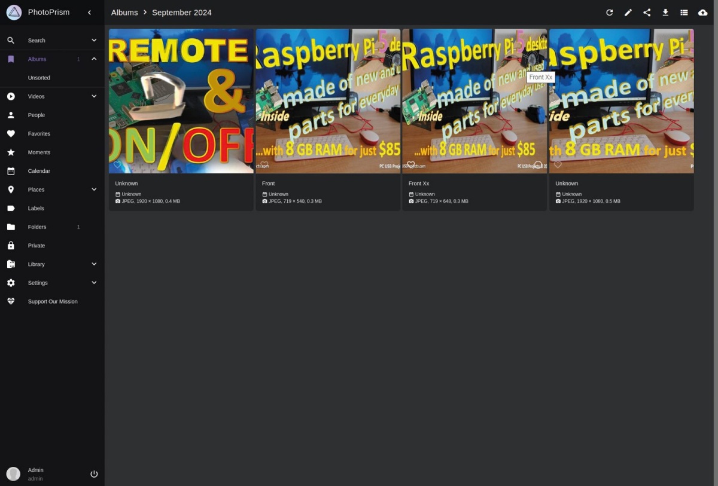Click the Support Our Mission diamond icon
Image resolution: width=718 pixels, height=486 pixels.
coord(11,301)
